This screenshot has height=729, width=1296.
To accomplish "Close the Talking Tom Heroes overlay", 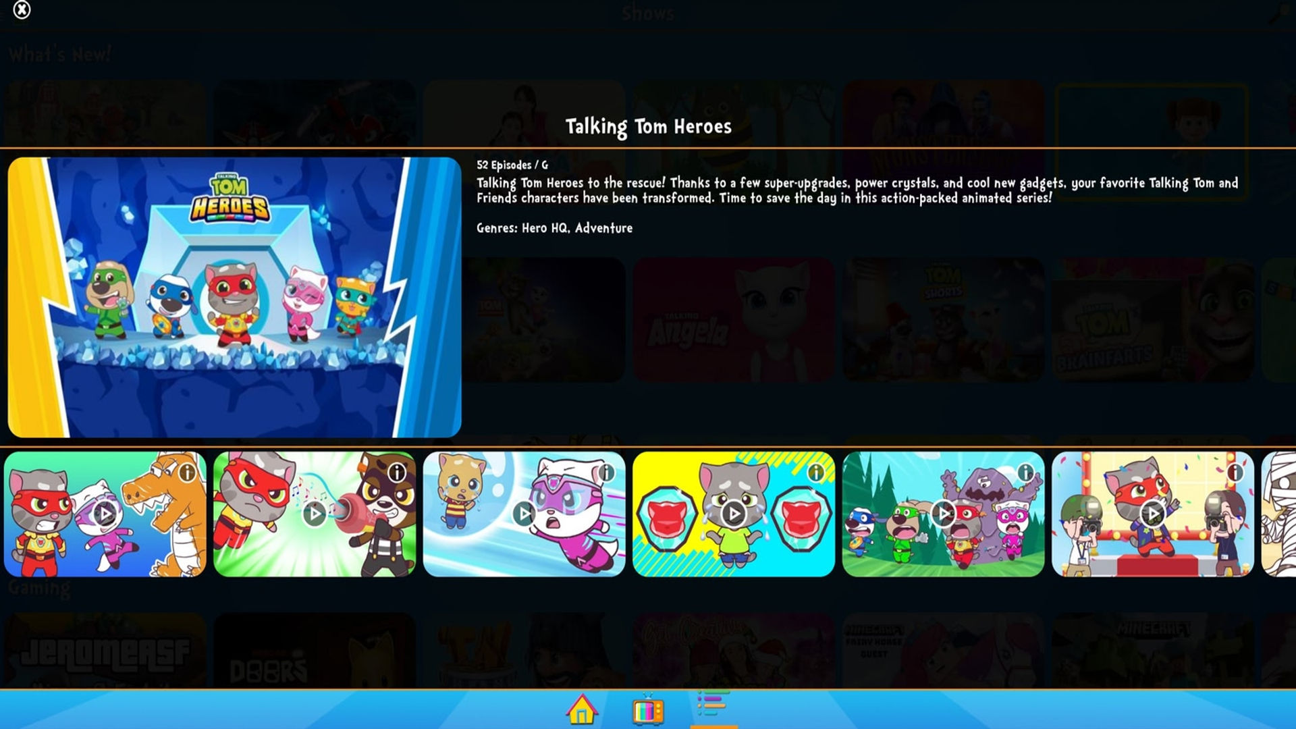I will click(22, 10).
